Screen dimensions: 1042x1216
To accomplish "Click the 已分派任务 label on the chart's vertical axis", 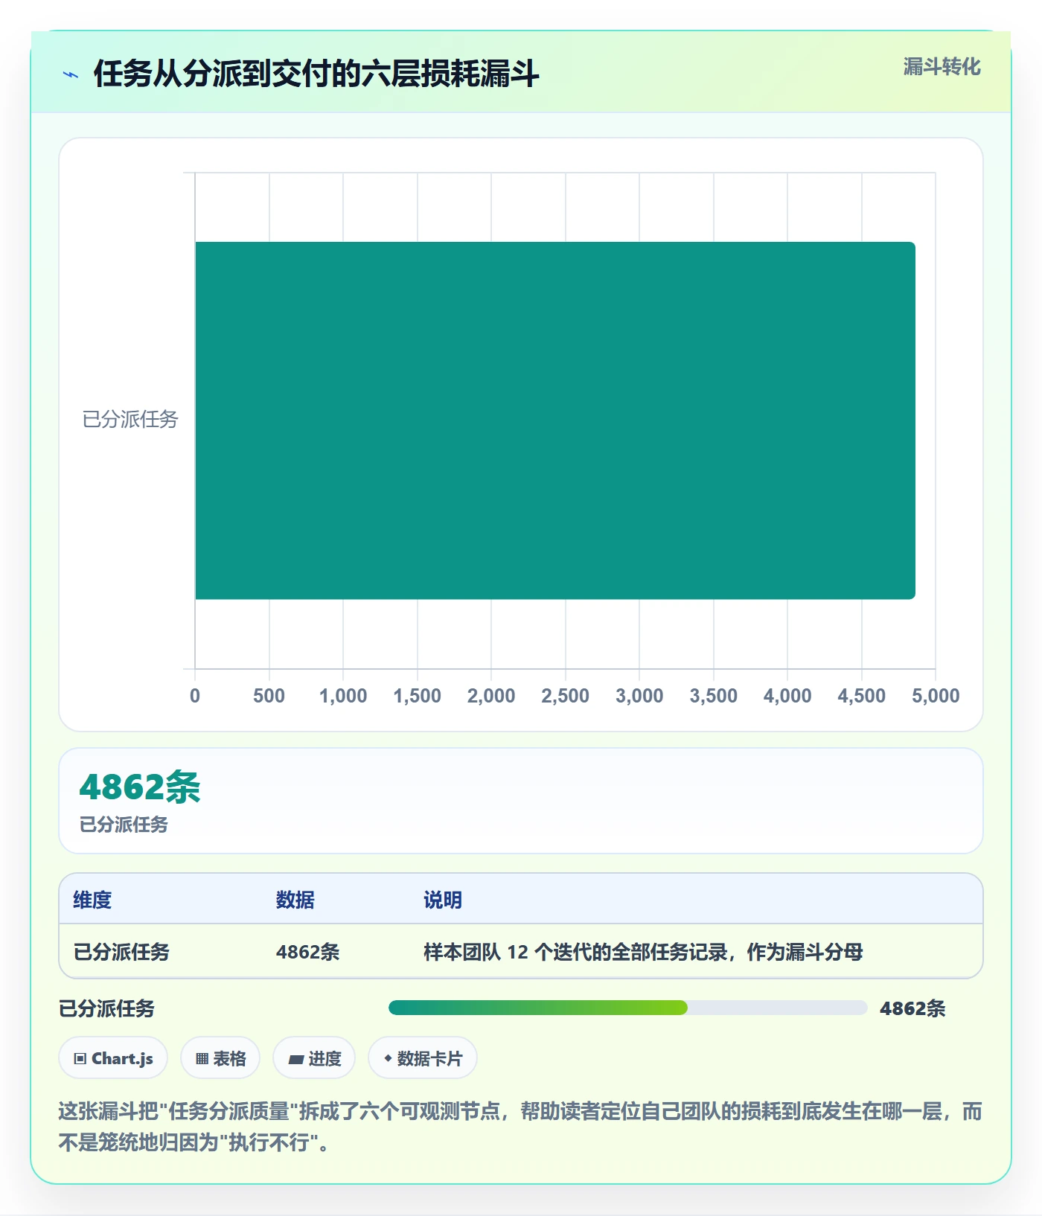I will point(130,420).
